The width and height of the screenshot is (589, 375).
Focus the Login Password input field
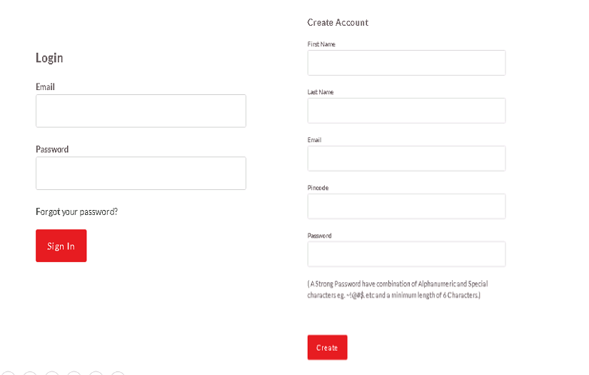(x=141, y=173)
